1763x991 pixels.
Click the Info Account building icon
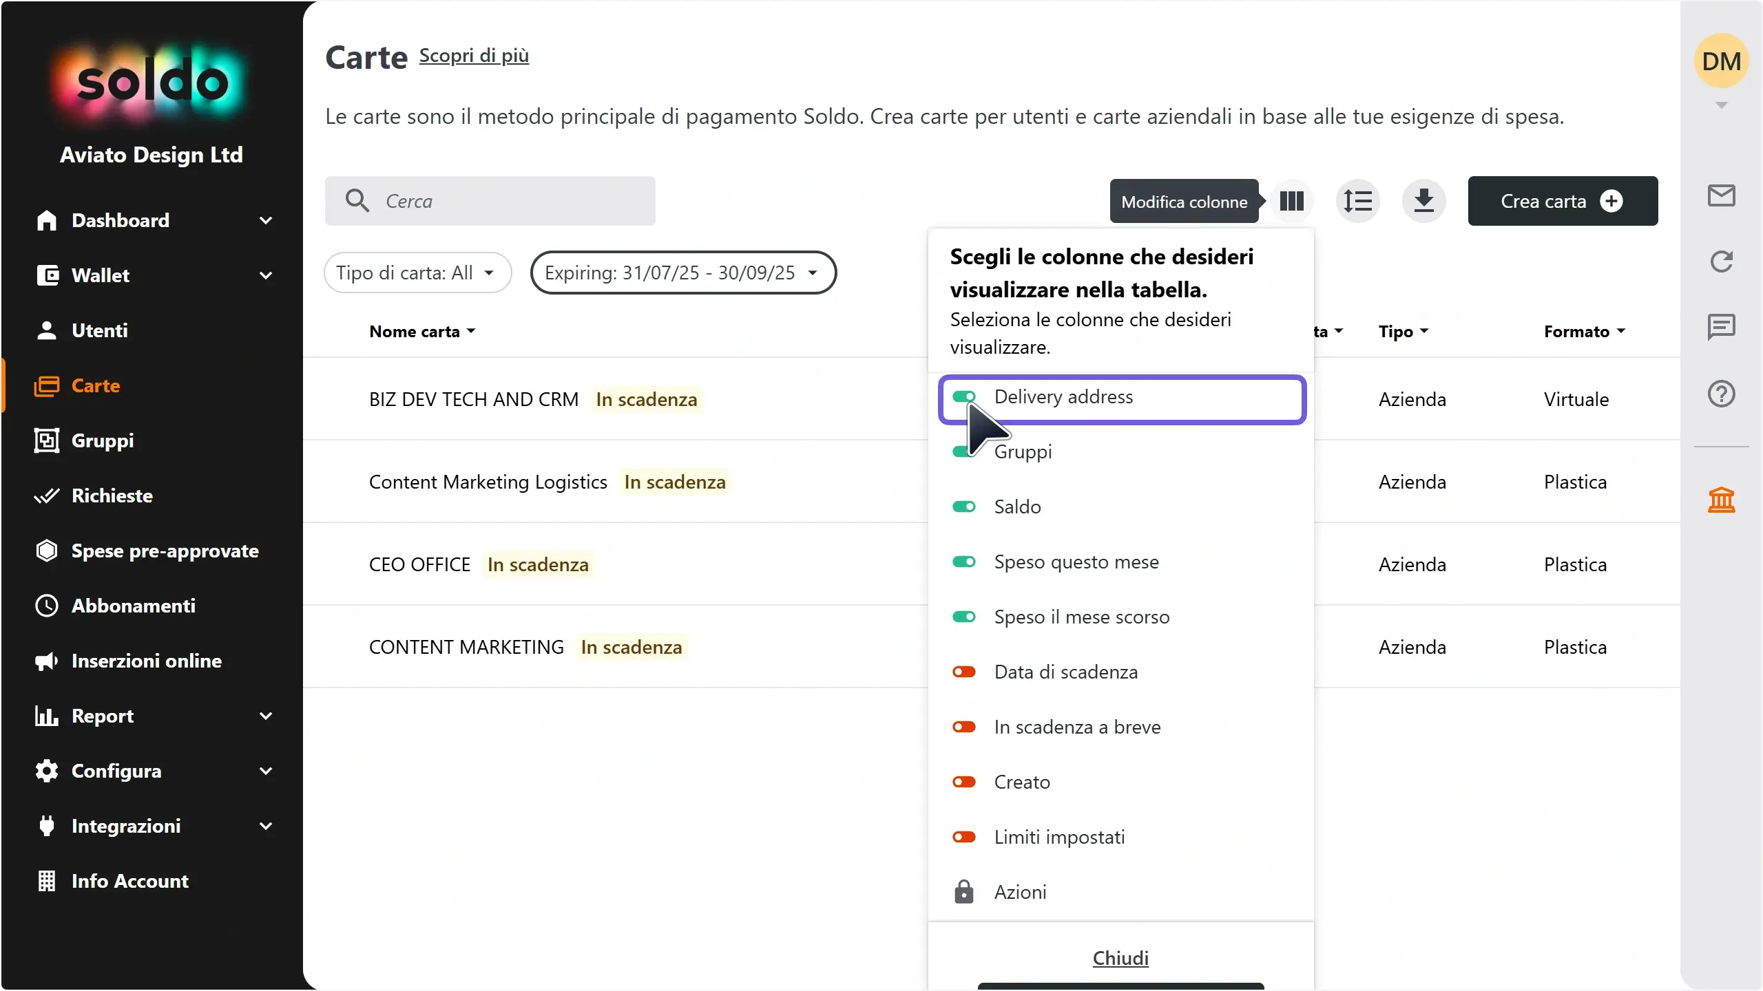pyautogui.click(x=47, y=881)
